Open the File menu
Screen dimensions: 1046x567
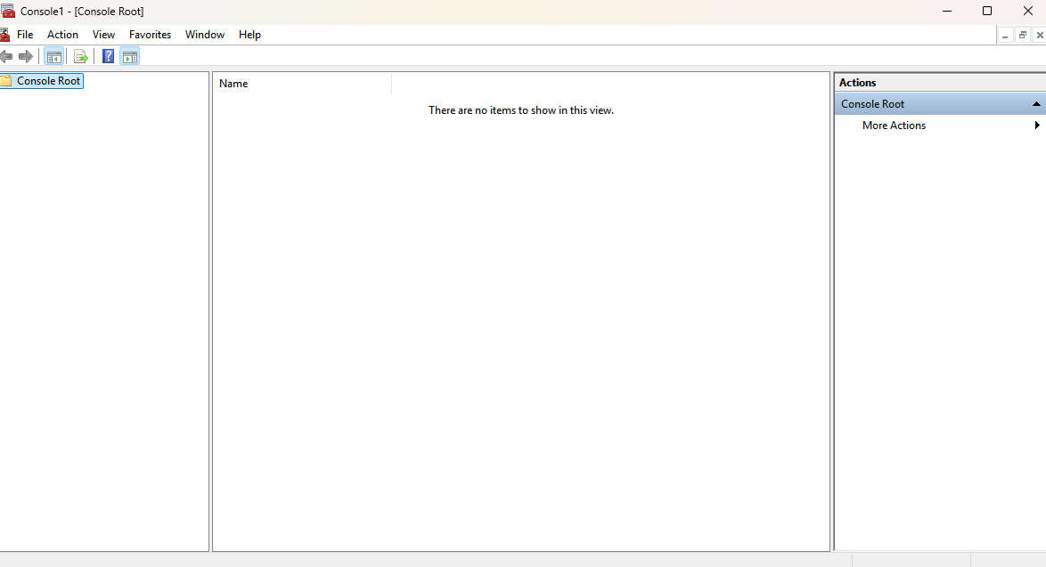coord(25,35)
